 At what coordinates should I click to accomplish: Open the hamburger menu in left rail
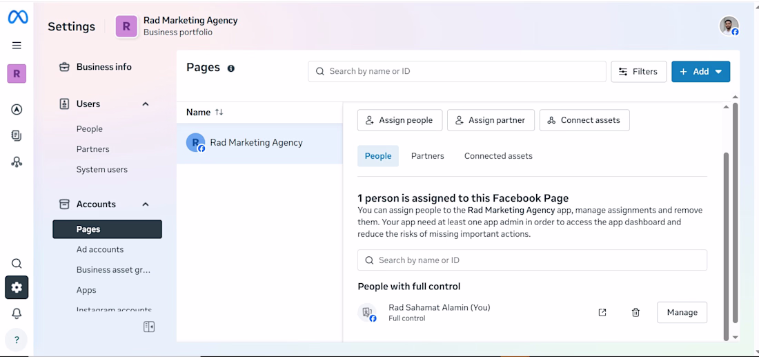coord(17,46)
